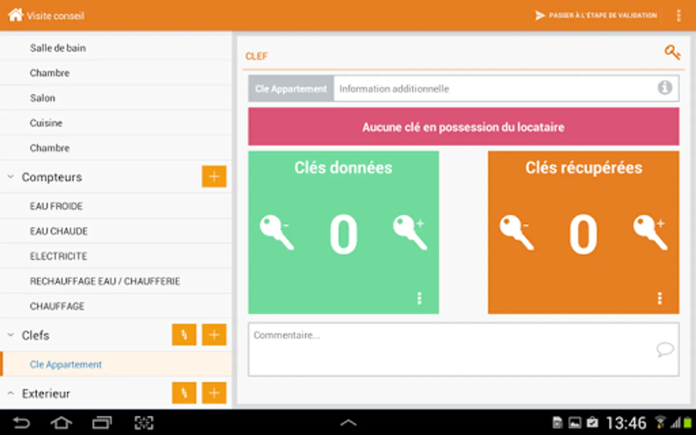This screenshot has height=435, width=696.
Task: Switch to the Cle Appartement tab
Action: point(290,88)
